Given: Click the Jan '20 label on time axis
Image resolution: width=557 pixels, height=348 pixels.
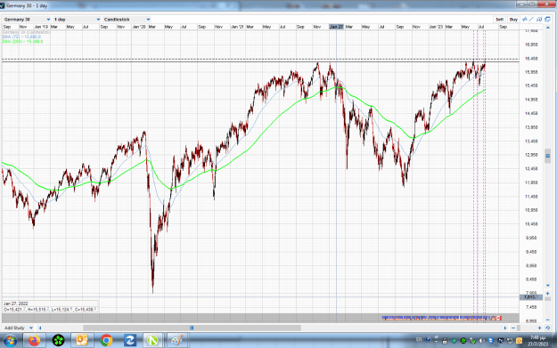Looking at the screenshot, I should (139, 27).
